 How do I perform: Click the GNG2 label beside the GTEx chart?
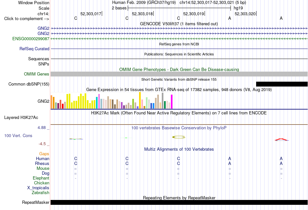[x=43, y=101]
